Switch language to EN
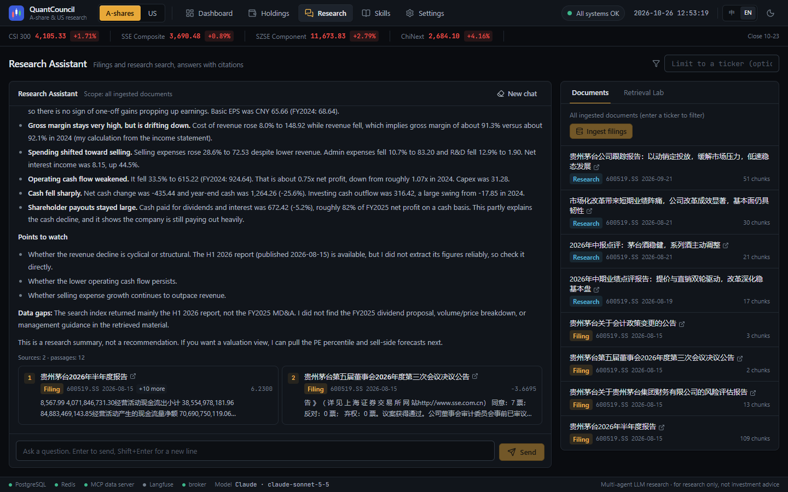The image size is (788, 492). coord(748,13)
